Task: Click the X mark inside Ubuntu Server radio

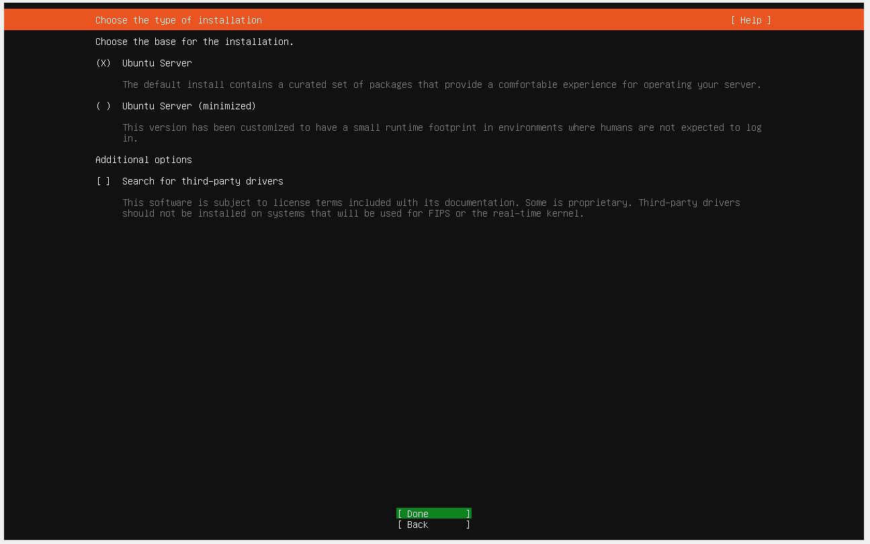Action: click(x=103, y=63)
